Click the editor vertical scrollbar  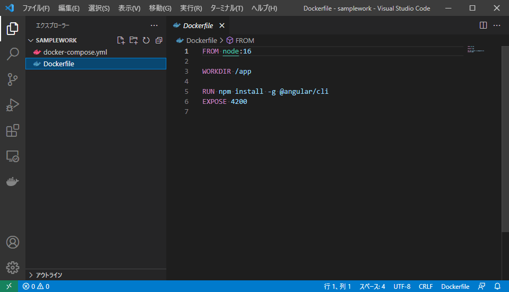pyautogui.click(x=505, y=139)
